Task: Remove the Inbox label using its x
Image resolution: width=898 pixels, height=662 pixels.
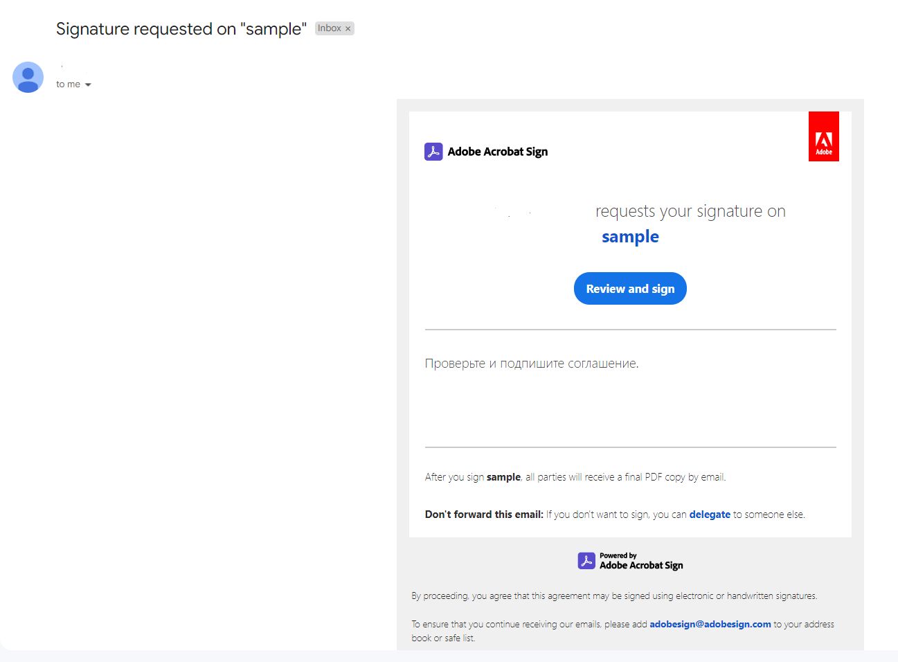Action: coord(348,29)
